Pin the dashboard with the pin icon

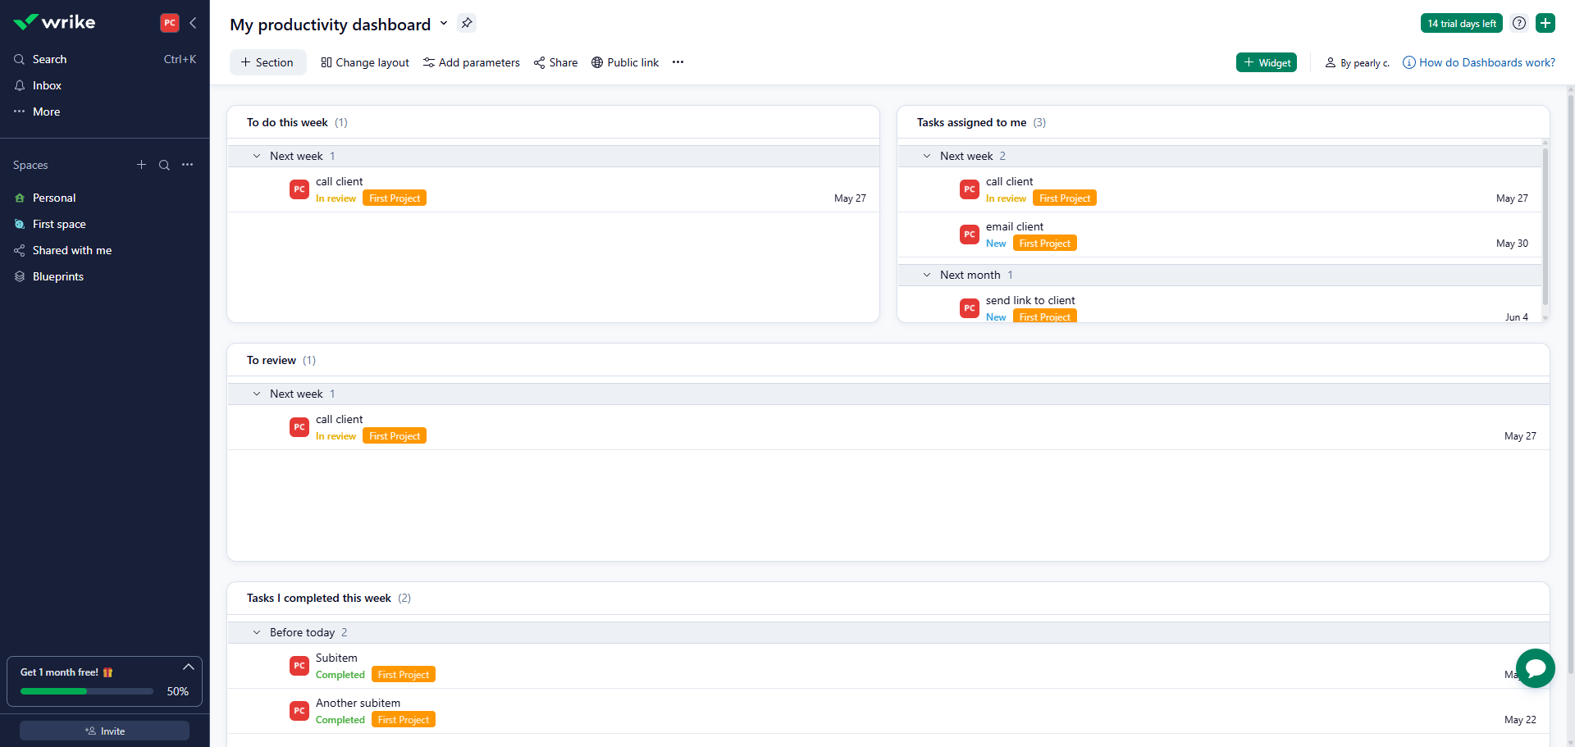coord(467,23)
